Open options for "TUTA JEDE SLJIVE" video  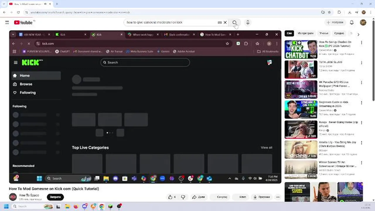point(362,63)
